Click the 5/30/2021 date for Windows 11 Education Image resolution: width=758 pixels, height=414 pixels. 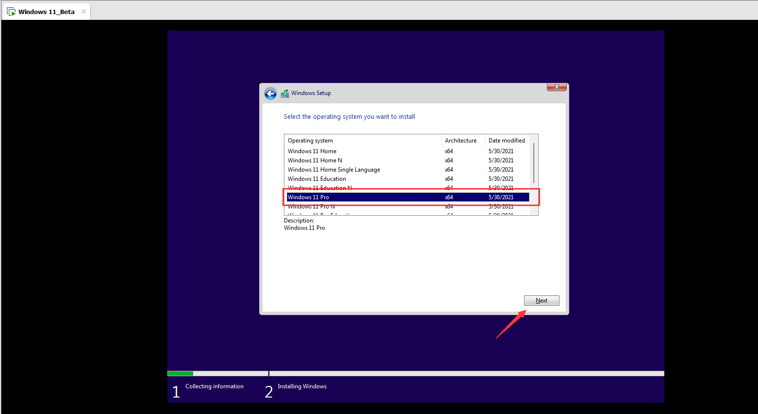click(501, 179)
